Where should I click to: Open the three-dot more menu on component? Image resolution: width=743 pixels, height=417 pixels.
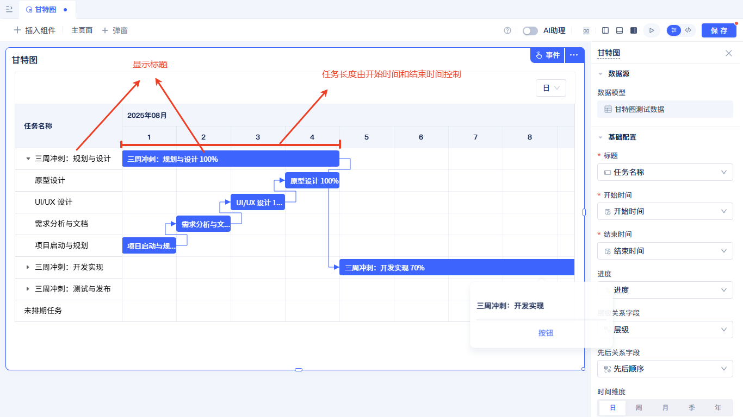tap(574, 55)
